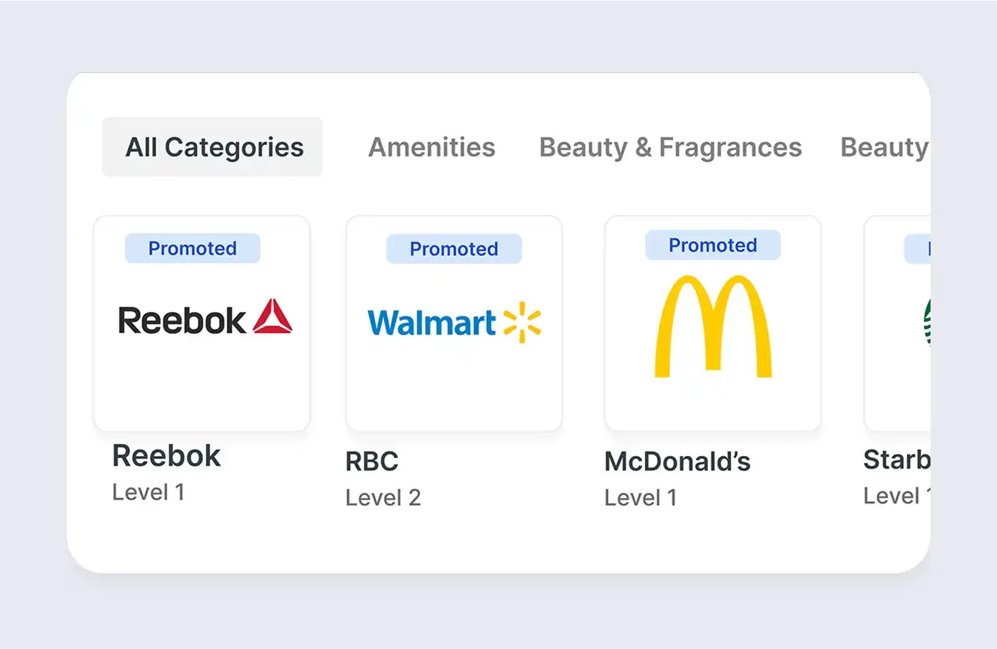Viewport: 997px width, 649px height.
Task: Click the Promoted badge on Starbucks card
Action: point(918,249)
